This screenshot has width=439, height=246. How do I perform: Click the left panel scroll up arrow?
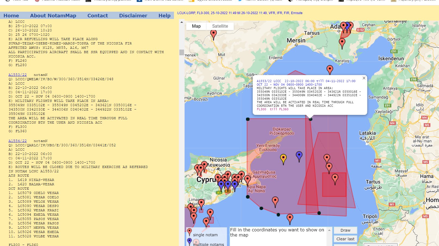click(x=182, y=22)
